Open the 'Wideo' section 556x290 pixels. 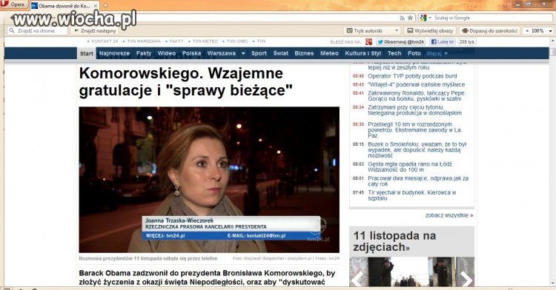coord(166,53)
